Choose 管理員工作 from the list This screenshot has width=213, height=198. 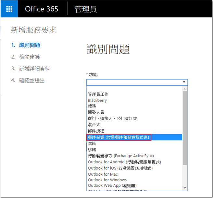point(98,94)
